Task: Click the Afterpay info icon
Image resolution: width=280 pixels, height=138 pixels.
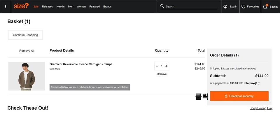Action: (259, 83)
